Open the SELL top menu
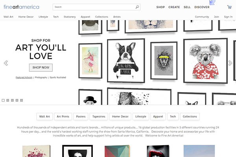The width and height of the screenshot is (236, 157). [x=187, y=7]
